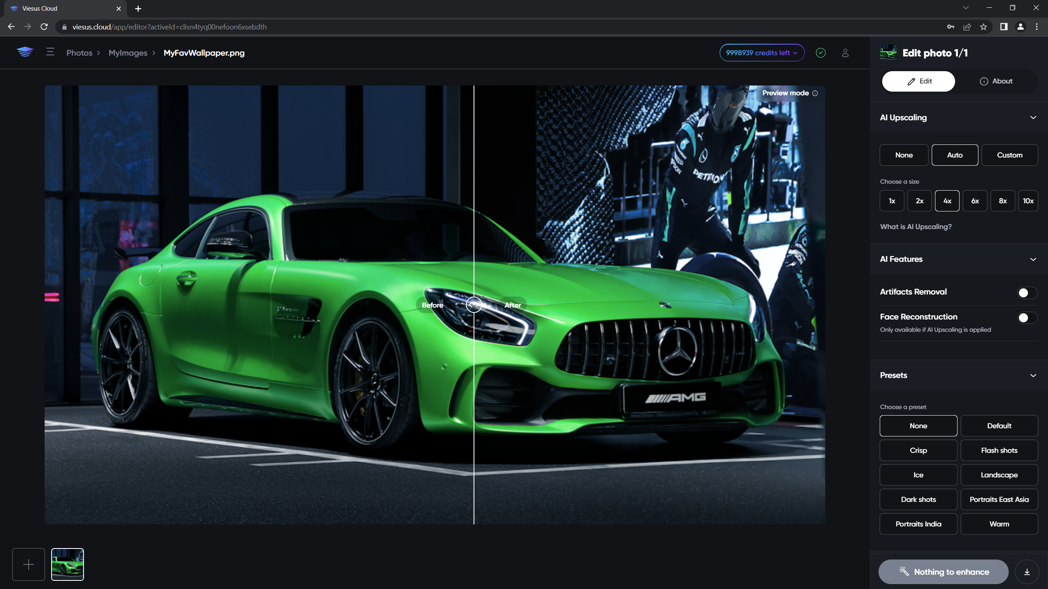Click the download icon button
The height and width of the screenshot is (589, 1048).
point(1027,572)
